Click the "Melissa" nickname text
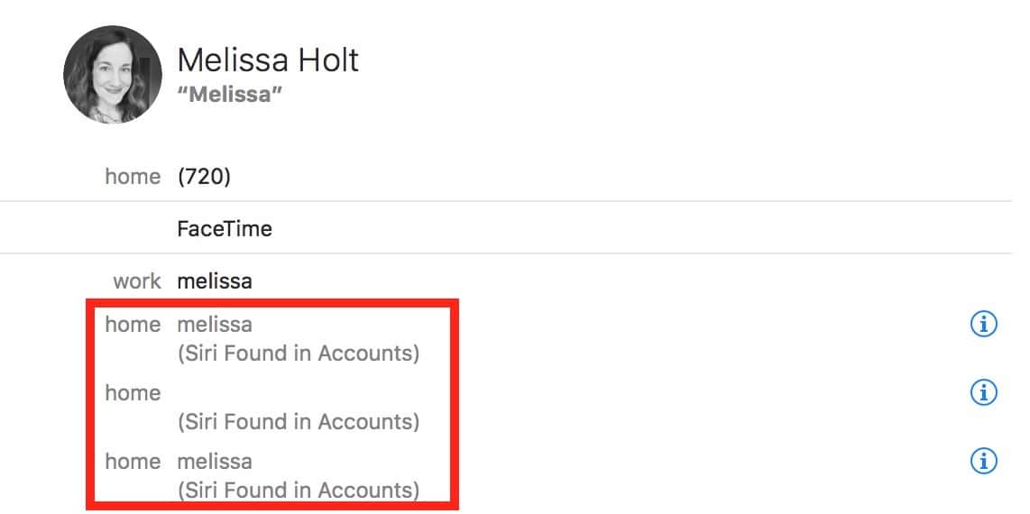The image size is (1030, 514). [230, 94]
